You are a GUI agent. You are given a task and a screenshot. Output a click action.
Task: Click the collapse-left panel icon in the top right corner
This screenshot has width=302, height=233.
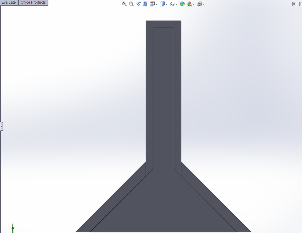point(294,4)
